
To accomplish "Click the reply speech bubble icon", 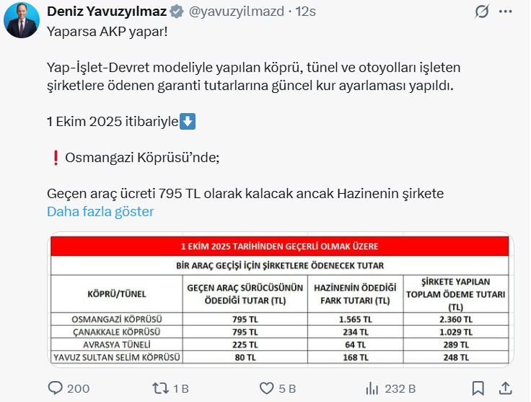I will click(56, 388).
